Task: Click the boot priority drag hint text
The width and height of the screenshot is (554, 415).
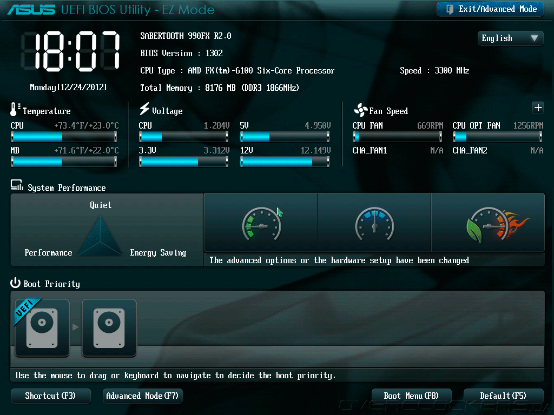Action: [x=176, y=376]
